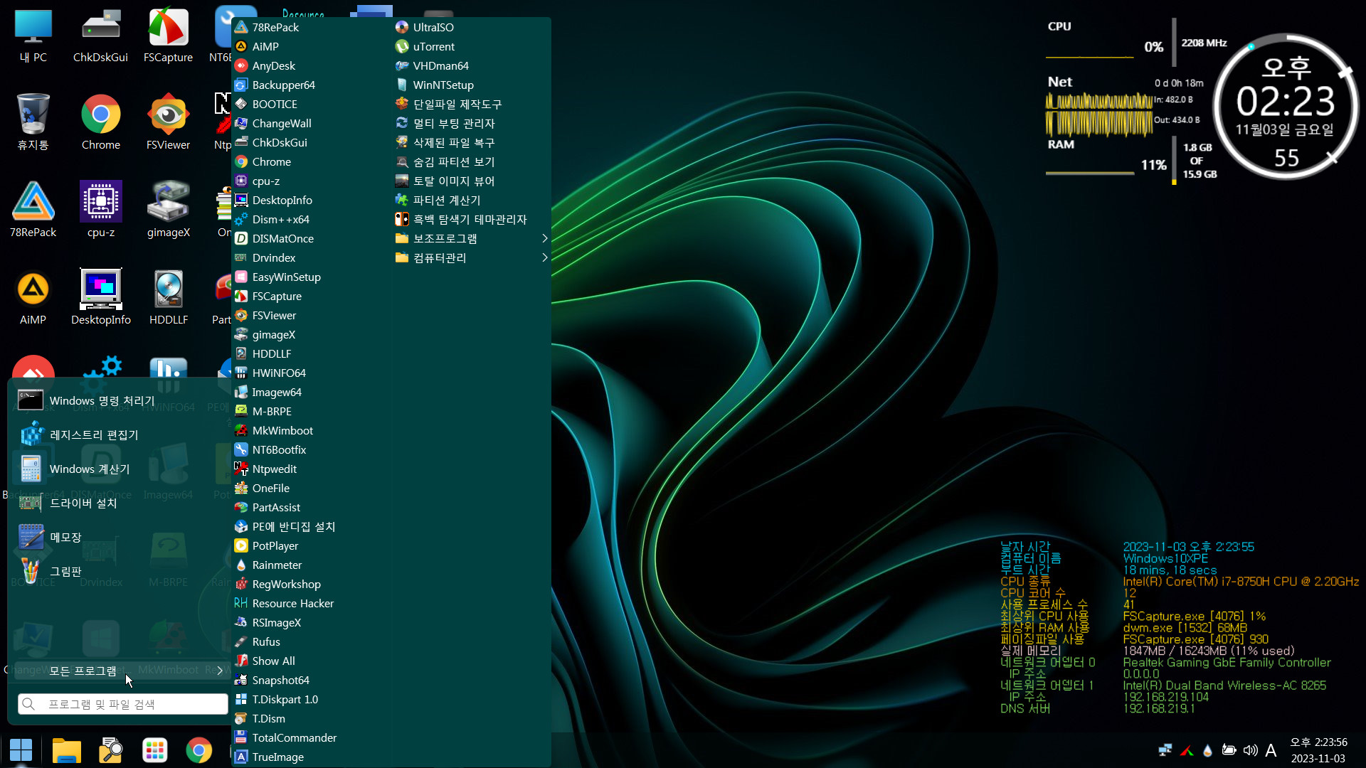Launch cpu-z from the desktop icon

coord(100,210)
